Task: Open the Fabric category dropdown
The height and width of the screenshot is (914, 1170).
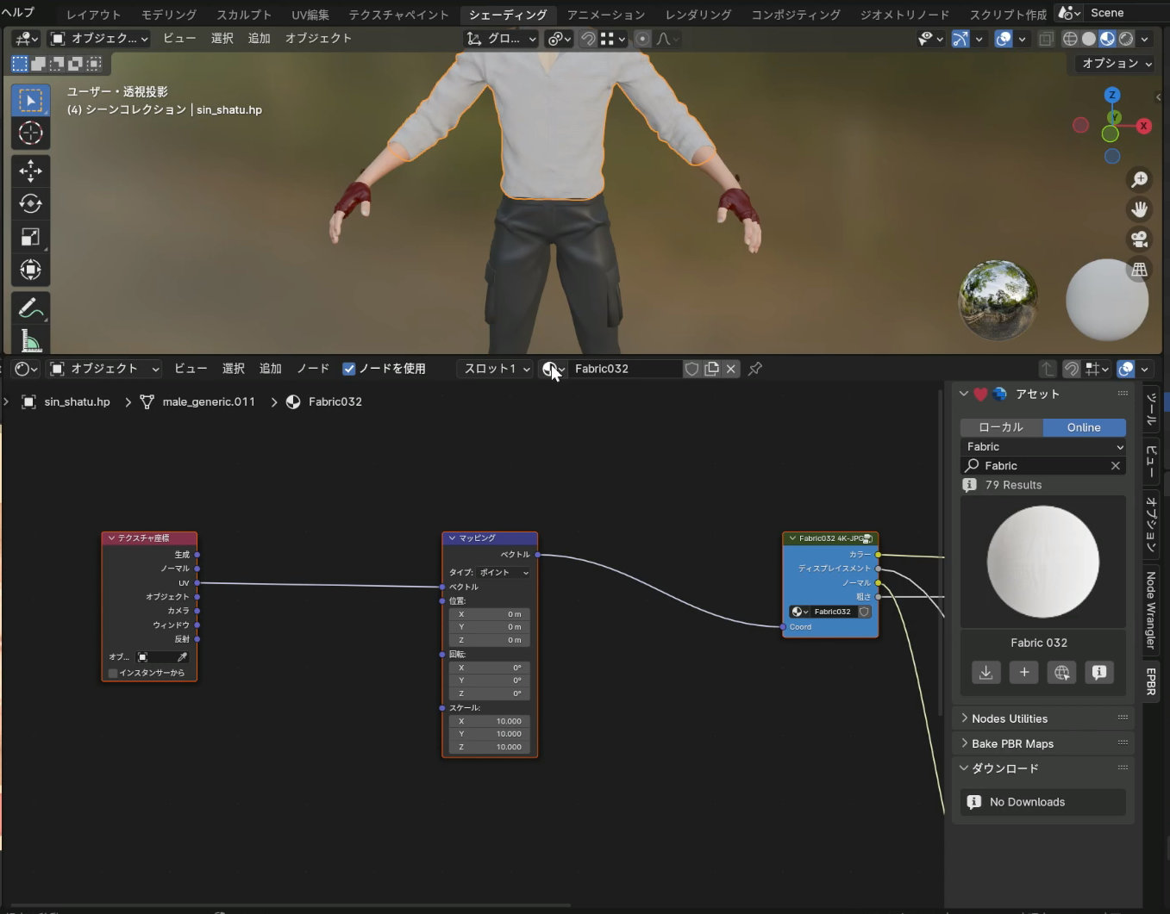Action: point(1043,446)
